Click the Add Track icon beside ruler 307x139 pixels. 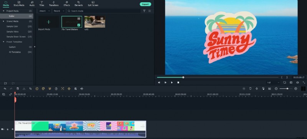[x=4, y=94]
